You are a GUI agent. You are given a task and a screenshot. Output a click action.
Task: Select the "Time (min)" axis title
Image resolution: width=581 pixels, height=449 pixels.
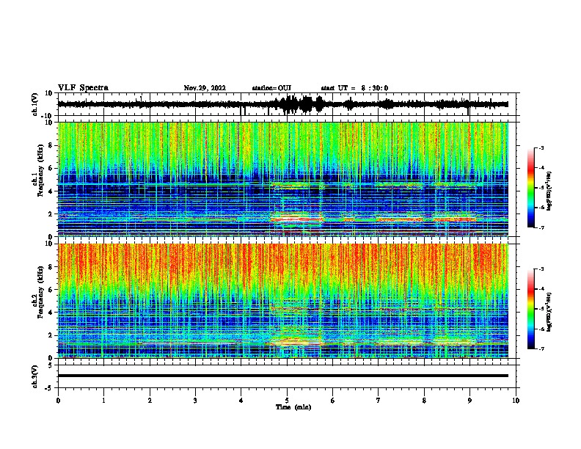point(293,407)
